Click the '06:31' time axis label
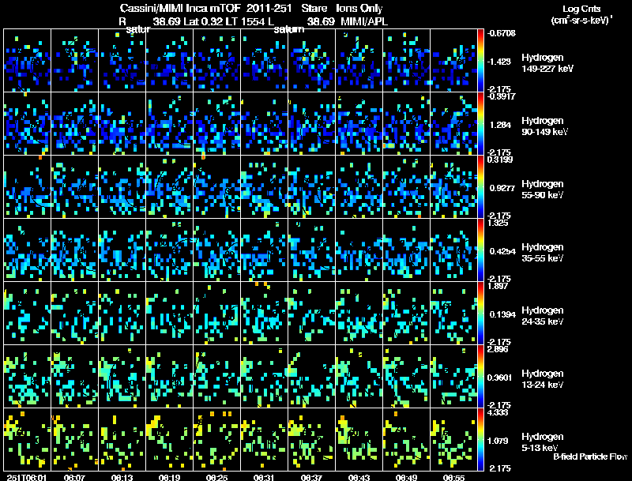 coord(264,477)
